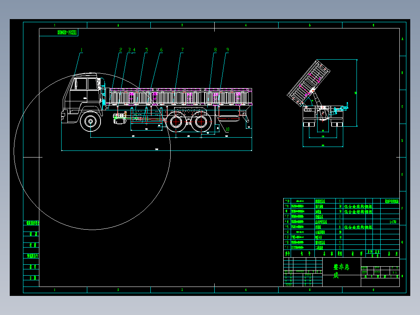Screen dimensions: 420x315
Task: Click callout number 7 label
Action: pos(182,50)
